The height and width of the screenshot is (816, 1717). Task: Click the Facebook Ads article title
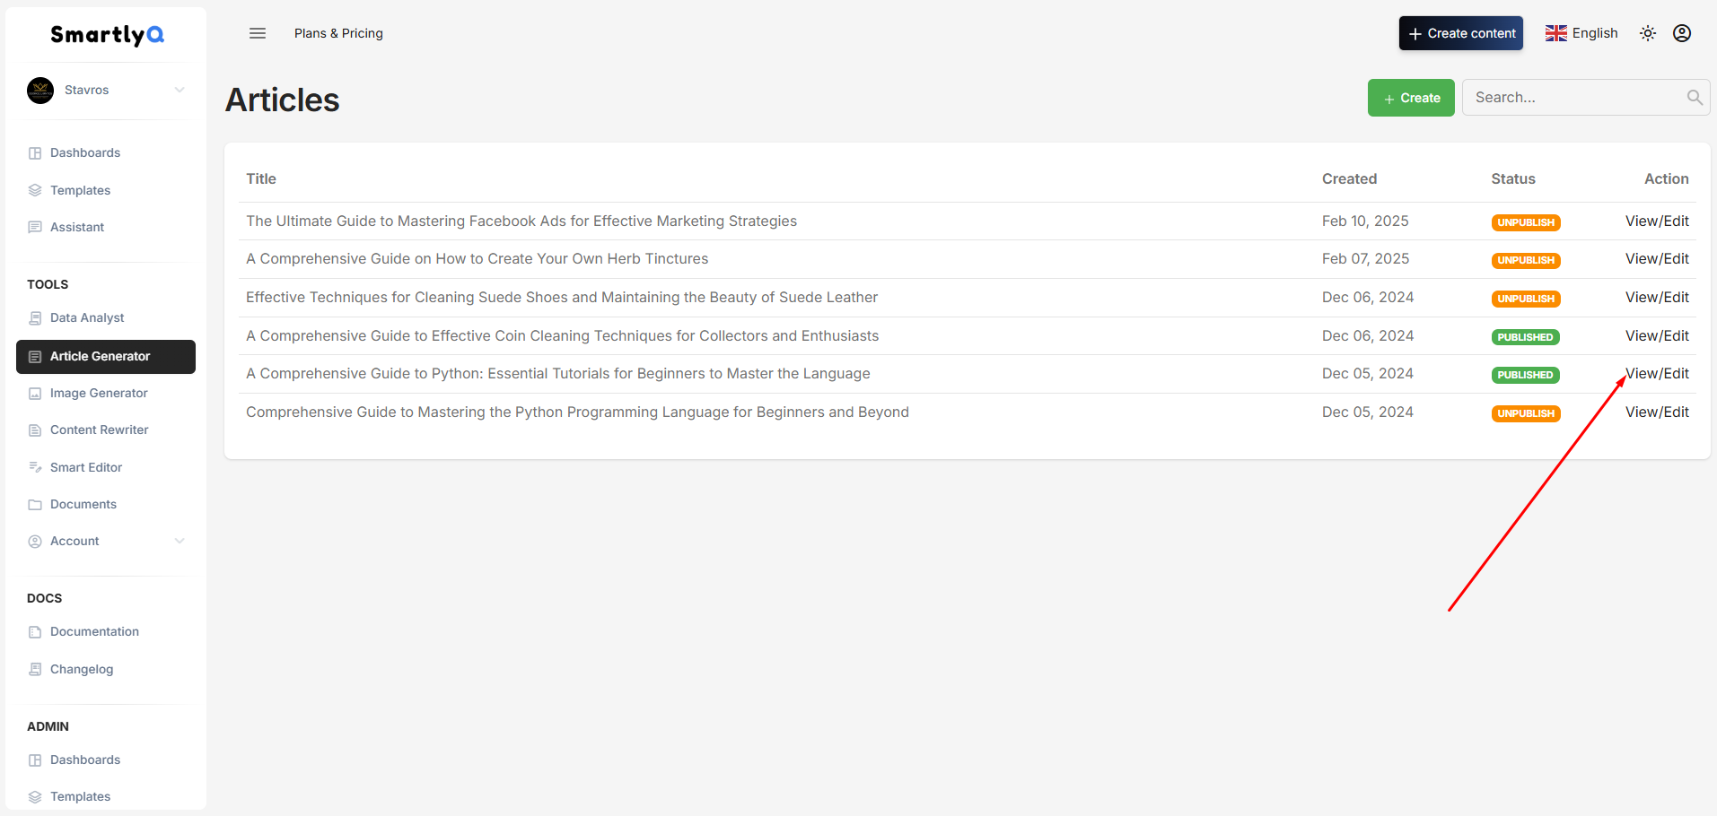[x=521, y=221]
